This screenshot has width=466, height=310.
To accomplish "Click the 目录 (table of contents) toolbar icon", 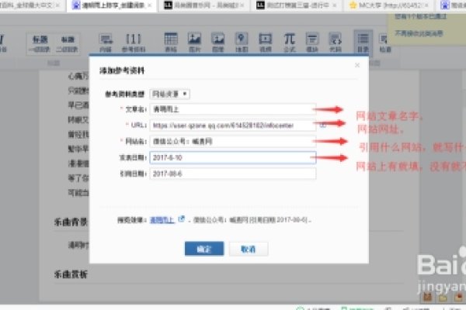I will tap(362, 41).
